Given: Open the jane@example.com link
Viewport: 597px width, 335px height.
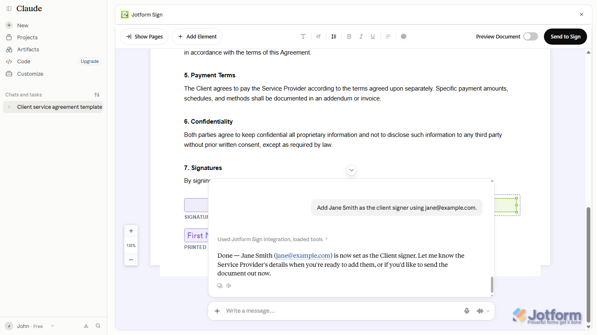Looking at the screenshot, I should (x=303, y=256).
